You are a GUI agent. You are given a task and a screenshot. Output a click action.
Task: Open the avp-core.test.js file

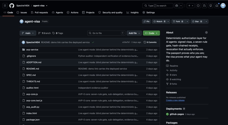(34, 101)
